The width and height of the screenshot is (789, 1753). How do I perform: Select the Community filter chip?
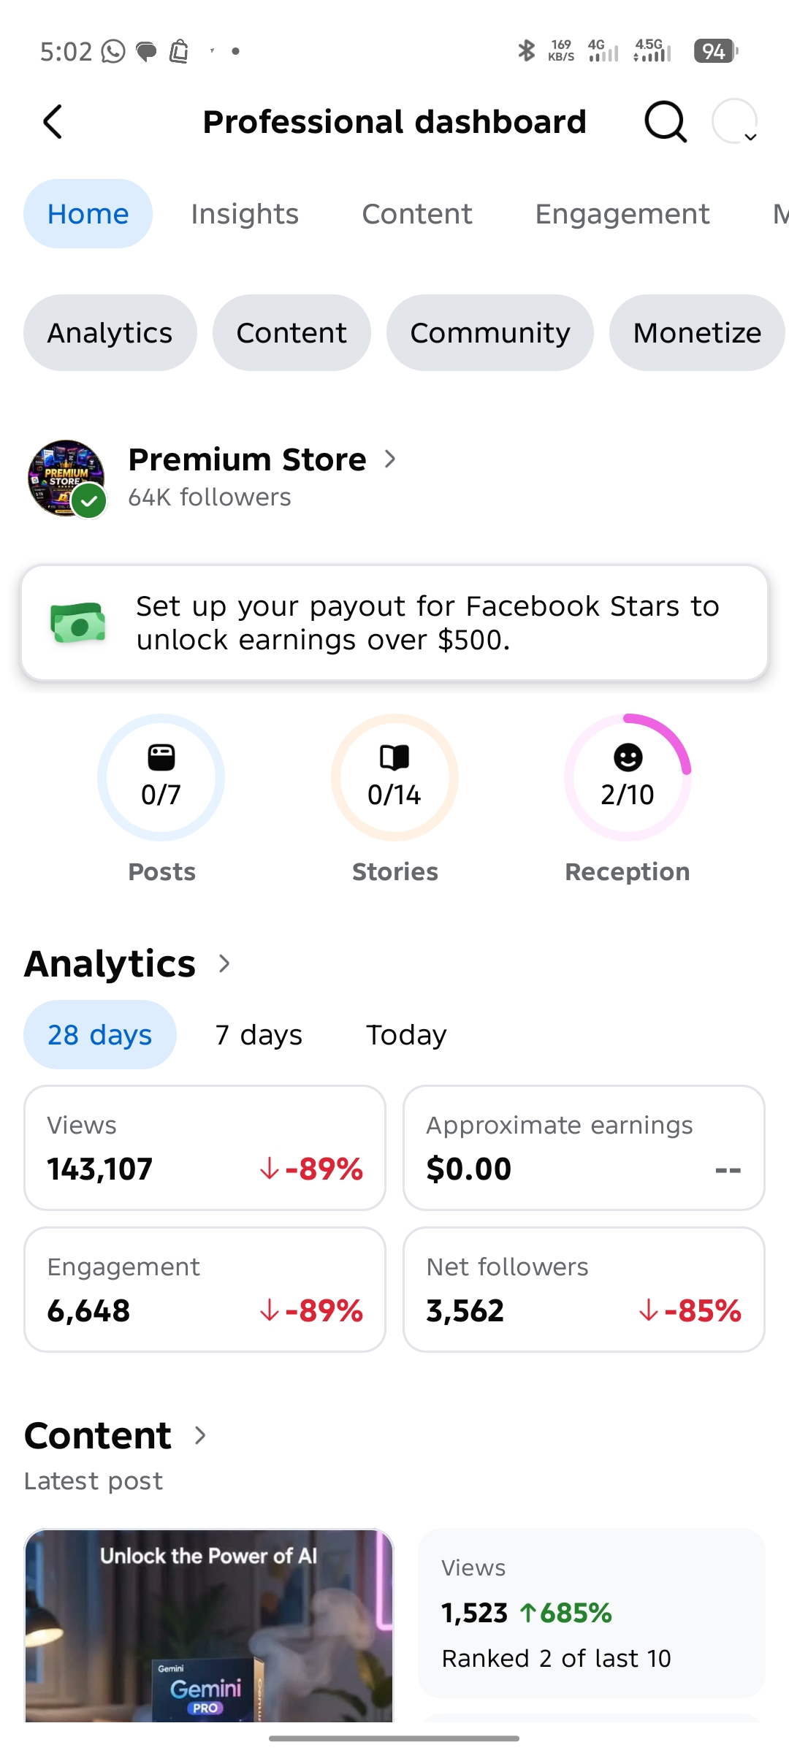click(490, 333)
